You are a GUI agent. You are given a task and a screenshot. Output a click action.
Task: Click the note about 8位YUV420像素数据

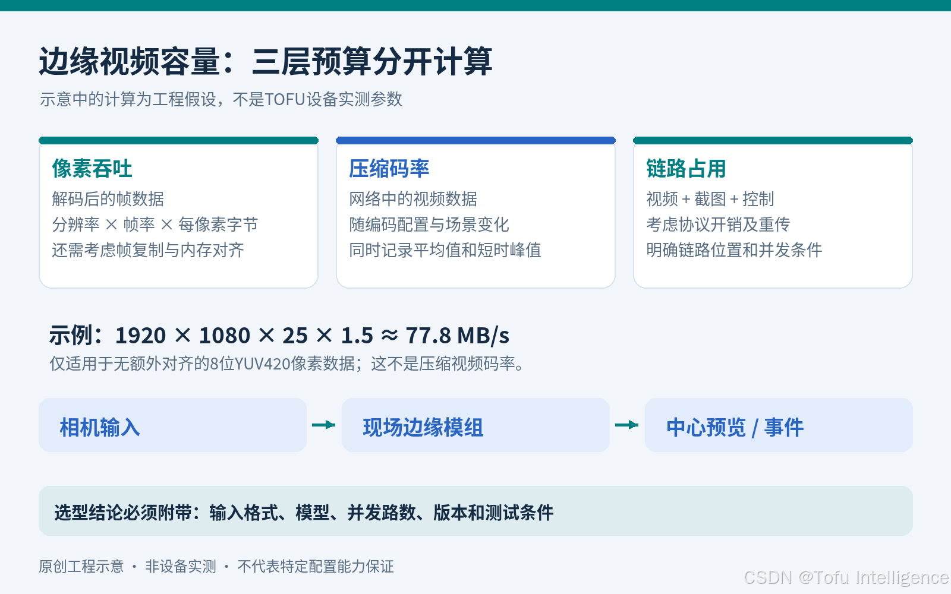288,364
